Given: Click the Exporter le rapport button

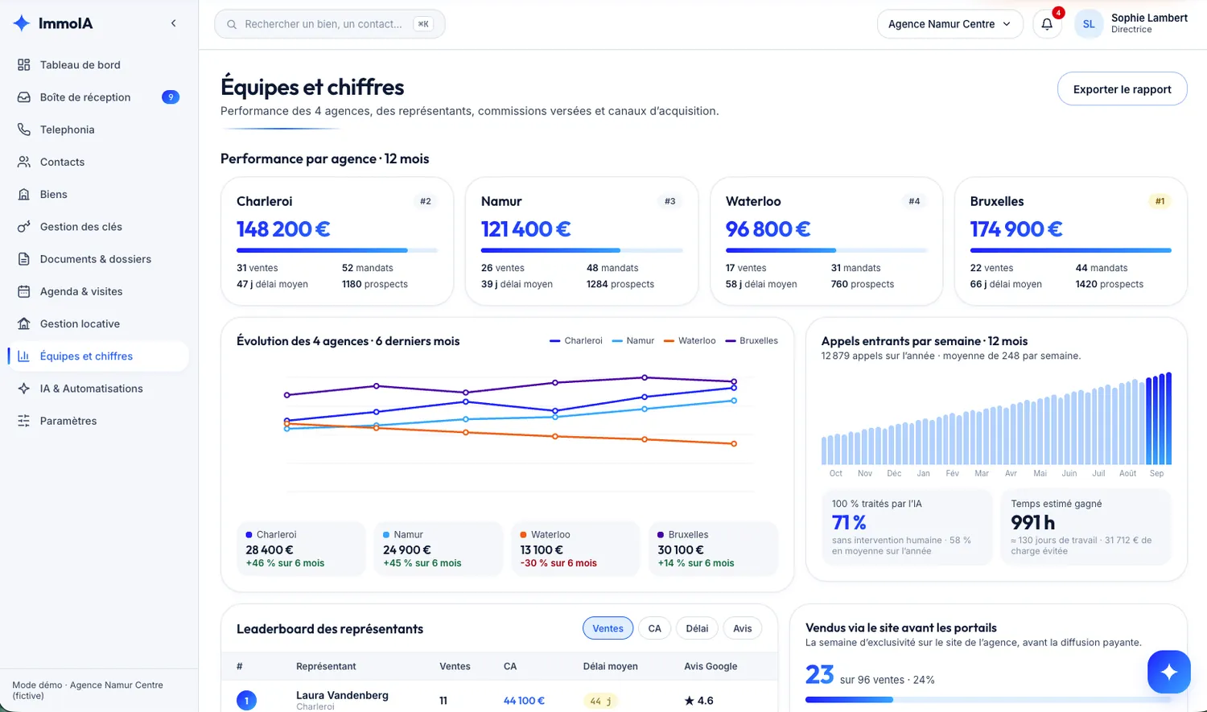Looking at the screenshot, I should [x=1122, y=89].
